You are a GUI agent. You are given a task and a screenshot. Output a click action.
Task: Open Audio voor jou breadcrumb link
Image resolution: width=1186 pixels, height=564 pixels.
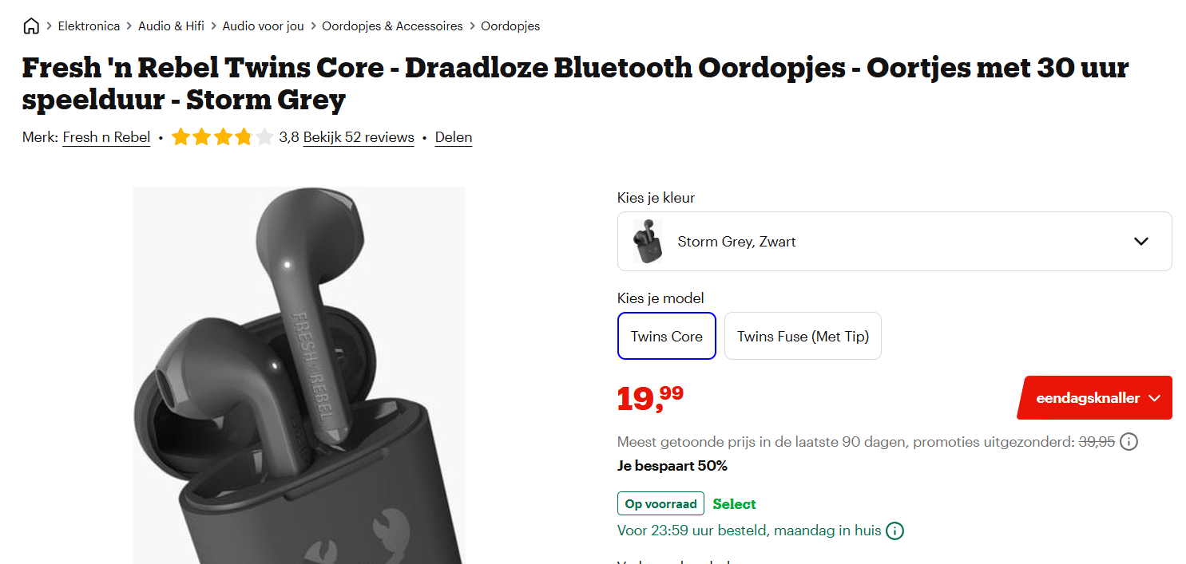263,26
